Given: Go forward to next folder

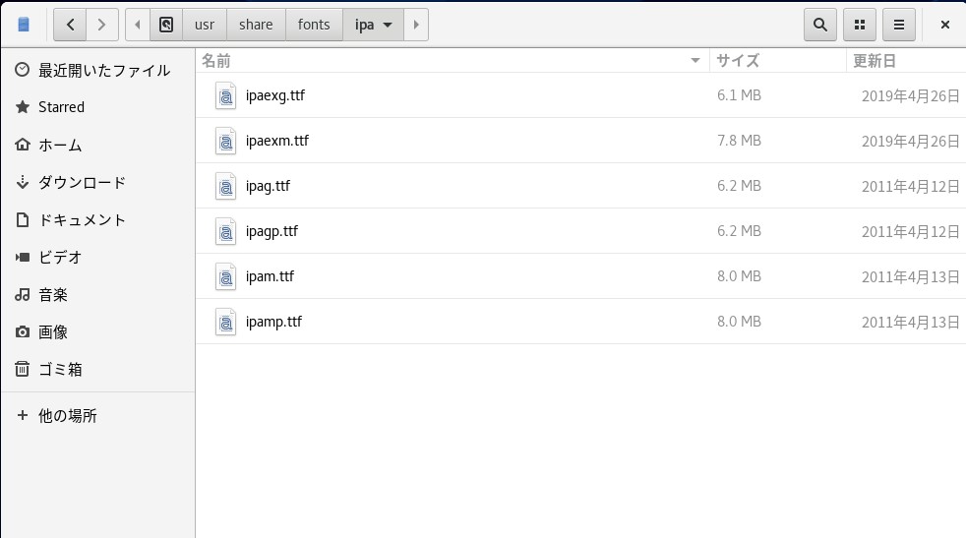Looking at the screenshot, I should (x=102, y=25).
